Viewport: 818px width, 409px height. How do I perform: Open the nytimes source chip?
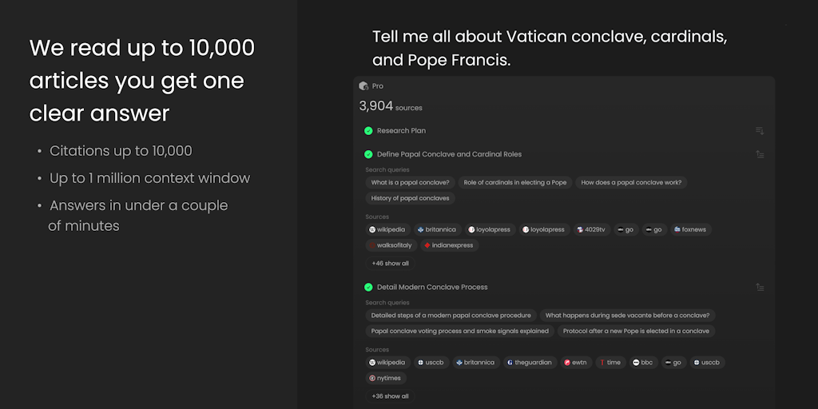tap(386, 378)
